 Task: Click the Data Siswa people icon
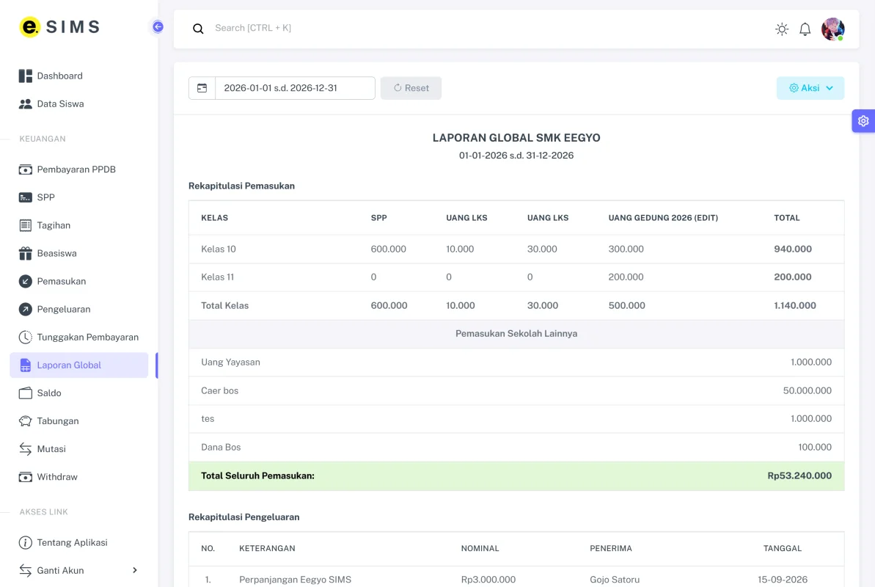point(25,104)
